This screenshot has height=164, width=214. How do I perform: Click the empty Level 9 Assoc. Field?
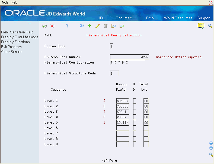[x=122, y=144]
